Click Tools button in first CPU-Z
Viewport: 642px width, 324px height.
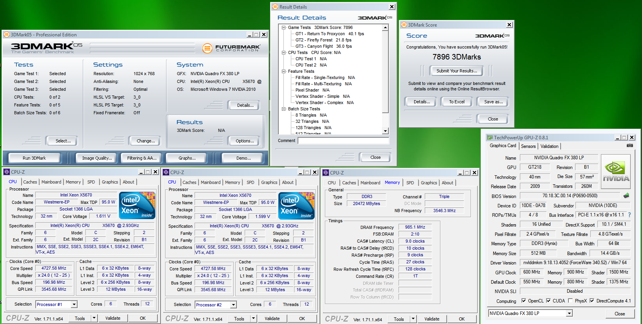[x=80, y=318]
